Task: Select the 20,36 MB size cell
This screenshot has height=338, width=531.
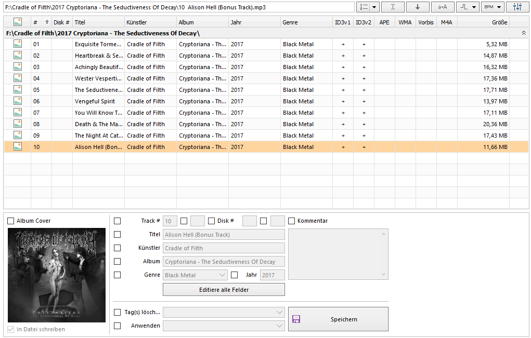Action: pos(483,124)
